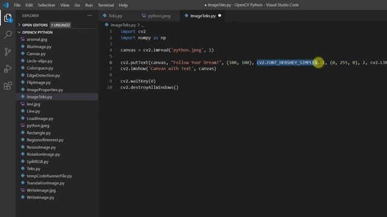Click import numpy as np line

(143, 37)
